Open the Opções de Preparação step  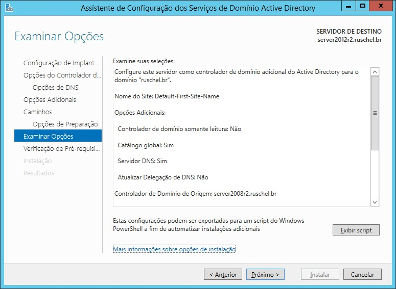pos(65,124)
